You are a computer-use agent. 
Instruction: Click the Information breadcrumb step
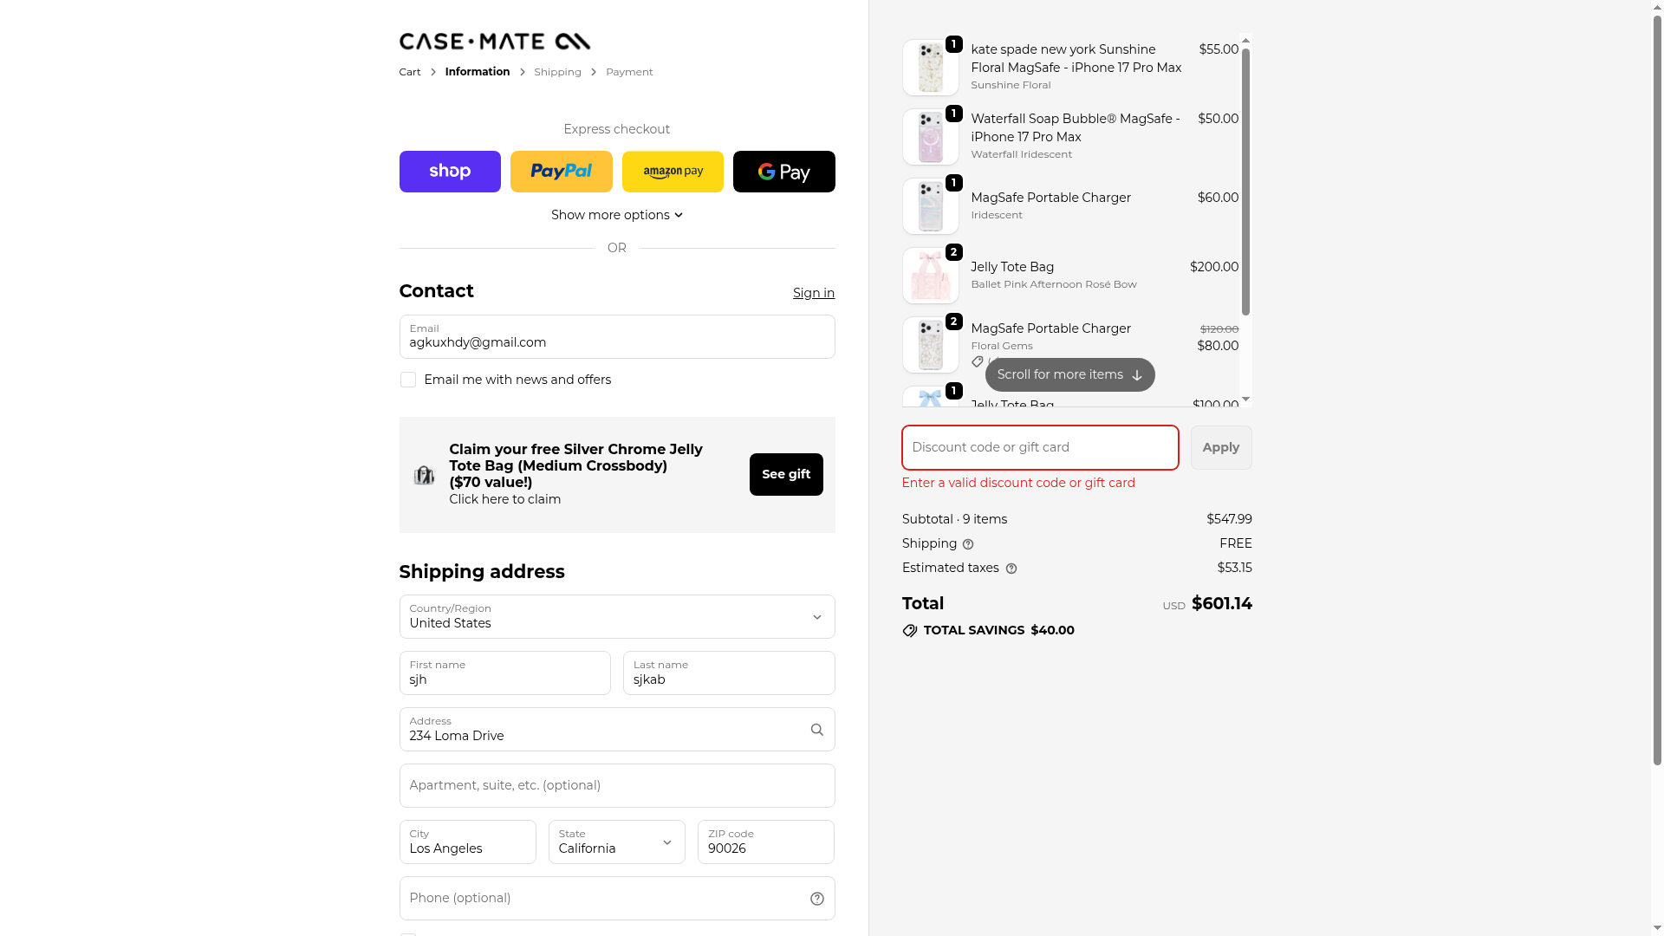[477, 72]
